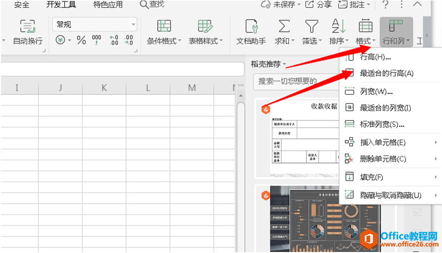
Task: Click the 求和 sum icon
Action: pyautogui.click(x=284, y=26)
